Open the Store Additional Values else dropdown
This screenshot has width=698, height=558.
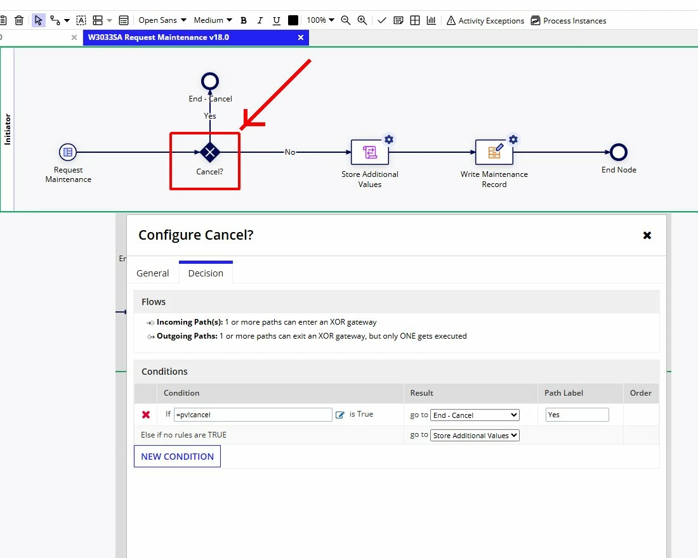475,435
